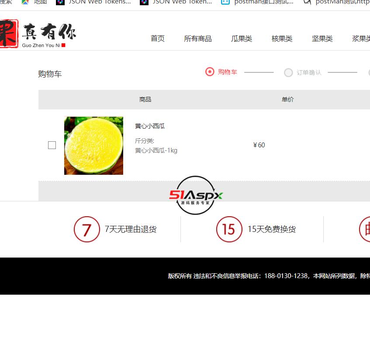
Task: Click the 购物车 page heading
Action: pyautogui.click(x=50, y=74)
